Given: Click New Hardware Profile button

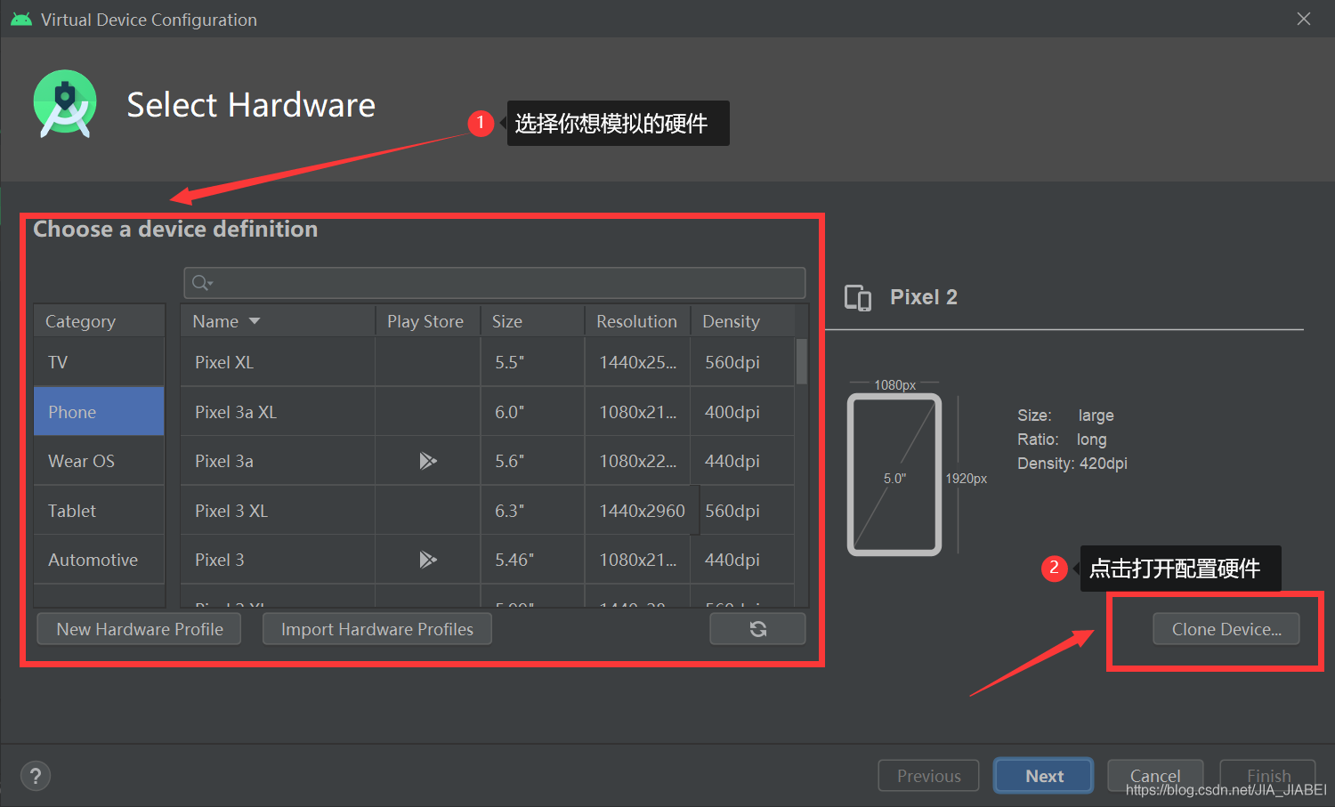Looking at the screenshot, I should (140, 629).
